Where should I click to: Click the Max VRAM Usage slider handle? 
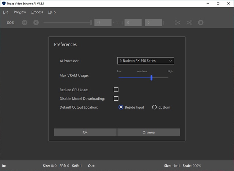pyautogui.click(x=151, y=78)
